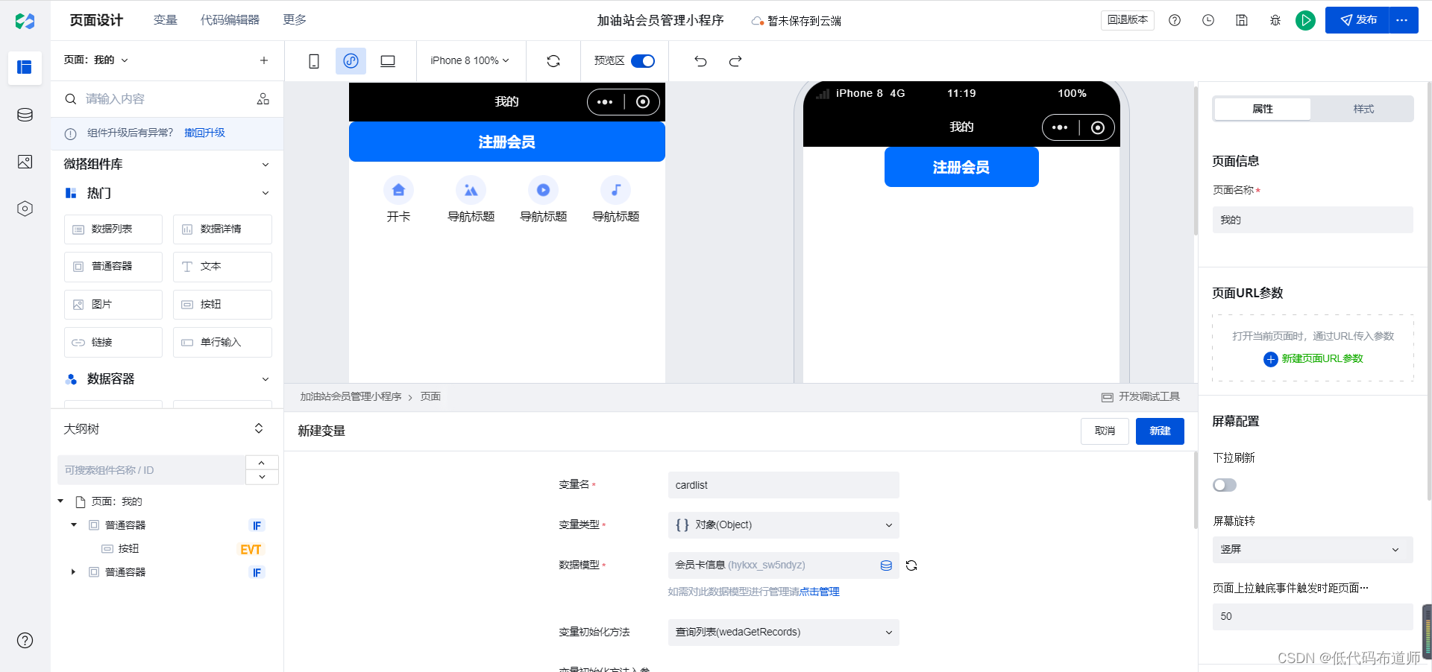Open the page design sidebar icon
This screenshot has height=672, width=1432.
25,68
